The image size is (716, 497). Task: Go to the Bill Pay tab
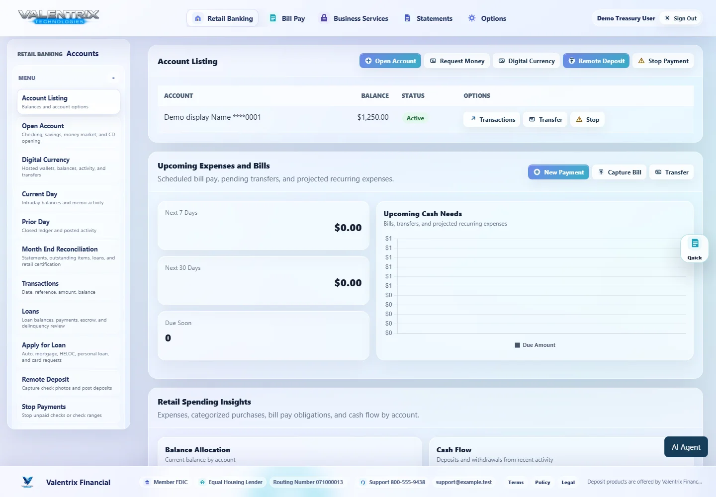[x=287, y=18]
